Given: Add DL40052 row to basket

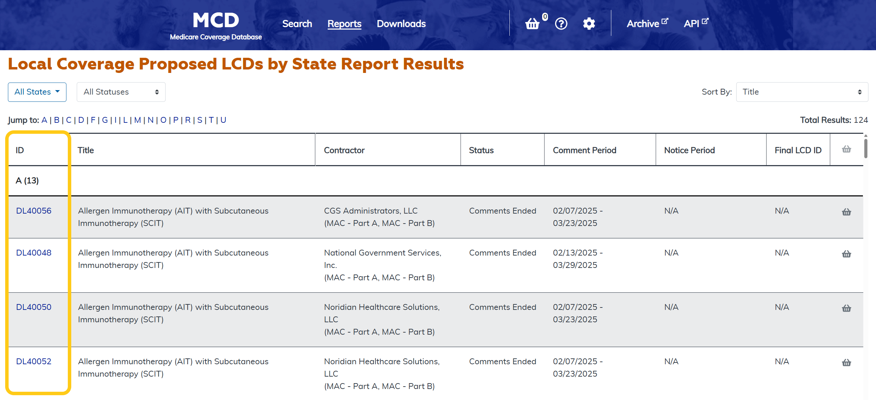Looking at the screenshot, I should pyautogui.click(x=846, y=363).
